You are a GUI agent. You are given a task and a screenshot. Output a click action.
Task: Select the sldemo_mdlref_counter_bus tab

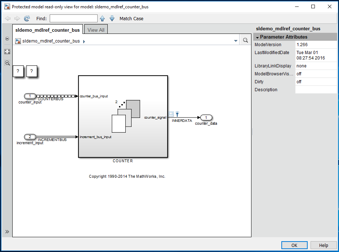[x=48, y=30]
